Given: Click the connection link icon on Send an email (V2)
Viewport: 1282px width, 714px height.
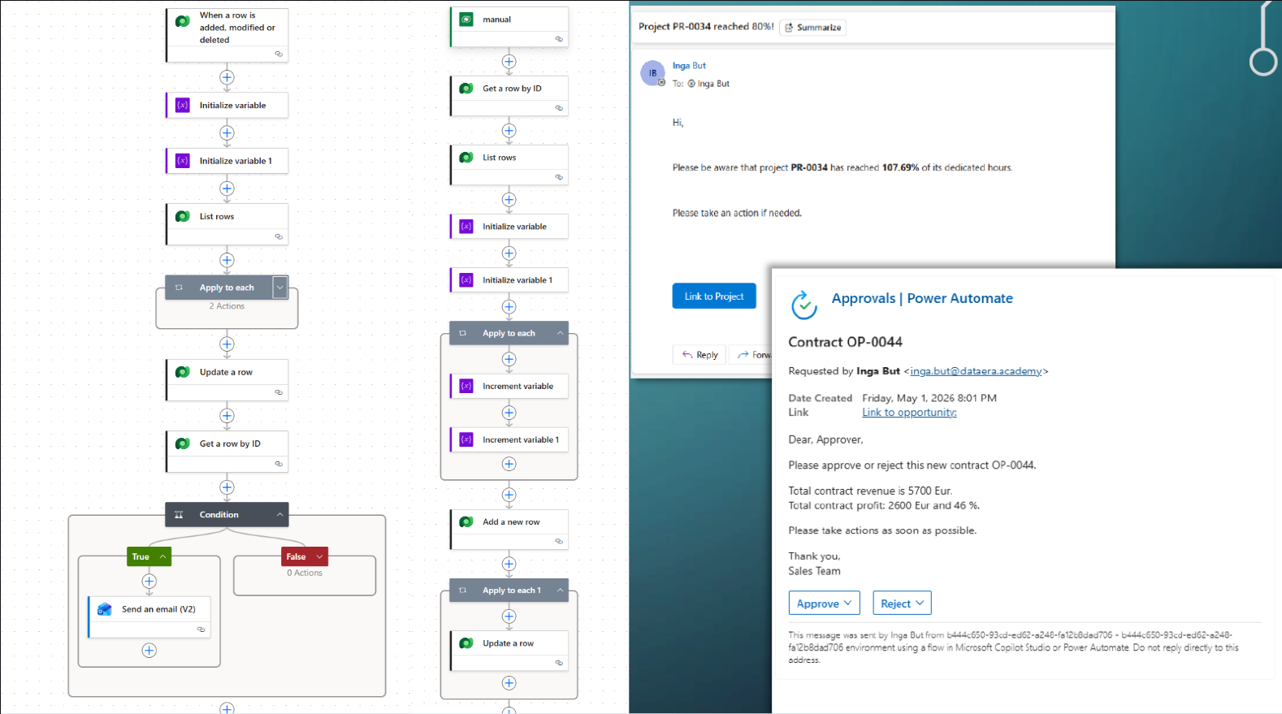Looking at the screenshot, I should [201, 630].
